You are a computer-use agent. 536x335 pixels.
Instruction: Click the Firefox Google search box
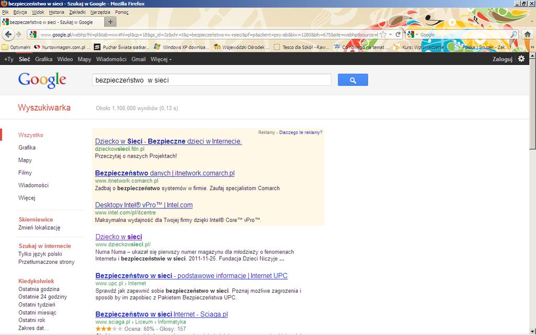click(465, 35)
